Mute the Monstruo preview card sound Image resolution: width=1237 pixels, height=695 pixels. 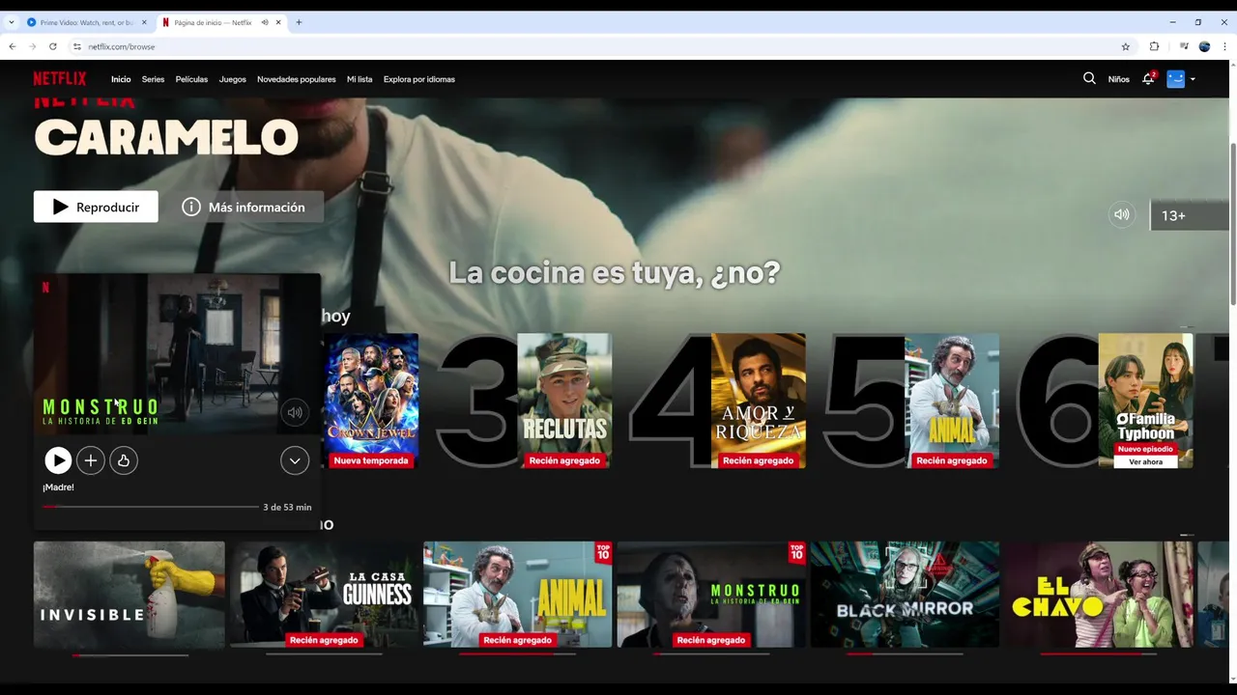pos(295,412)
